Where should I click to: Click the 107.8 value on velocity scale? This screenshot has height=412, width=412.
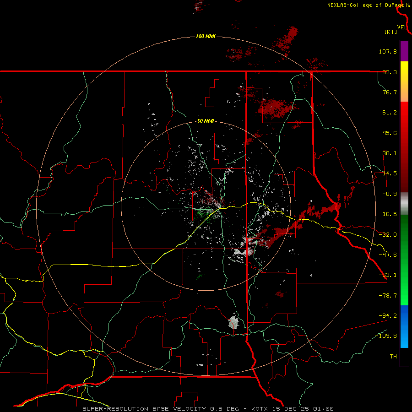(x=388, y=51)
